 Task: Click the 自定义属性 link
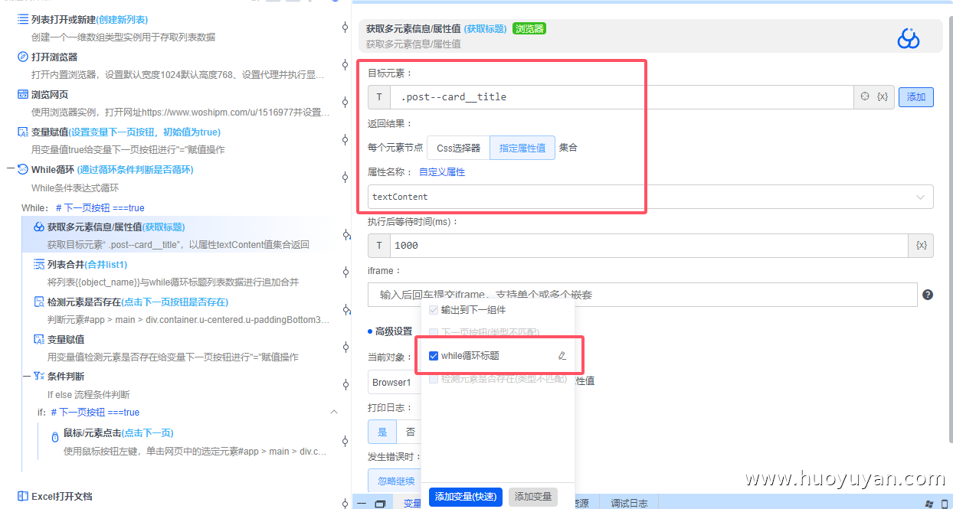click(442, 172)
